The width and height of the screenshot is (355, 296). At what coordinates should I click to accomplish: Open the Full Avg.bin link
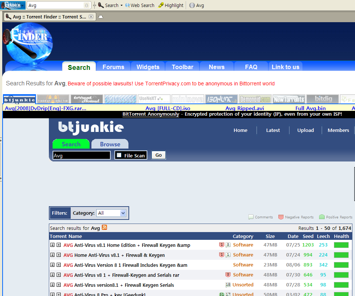311,108
